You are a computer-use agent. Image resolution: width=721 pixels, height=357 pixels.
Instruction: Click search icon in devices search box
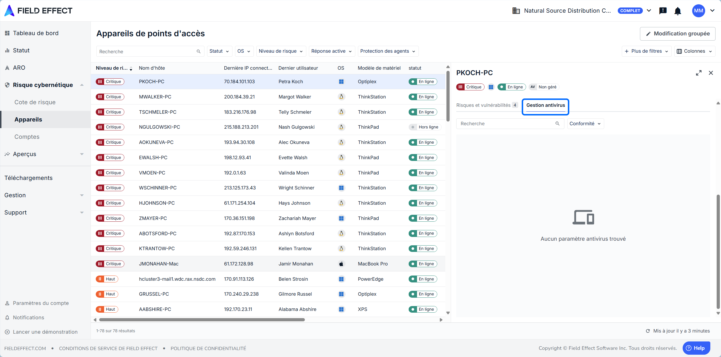pos(198,52)
